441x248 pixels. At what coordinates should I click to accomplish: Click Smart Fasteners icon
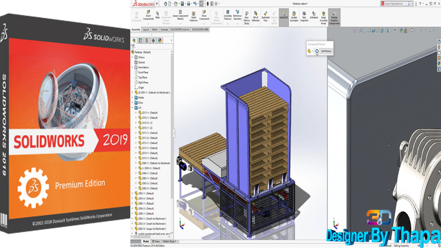[194, 17]
